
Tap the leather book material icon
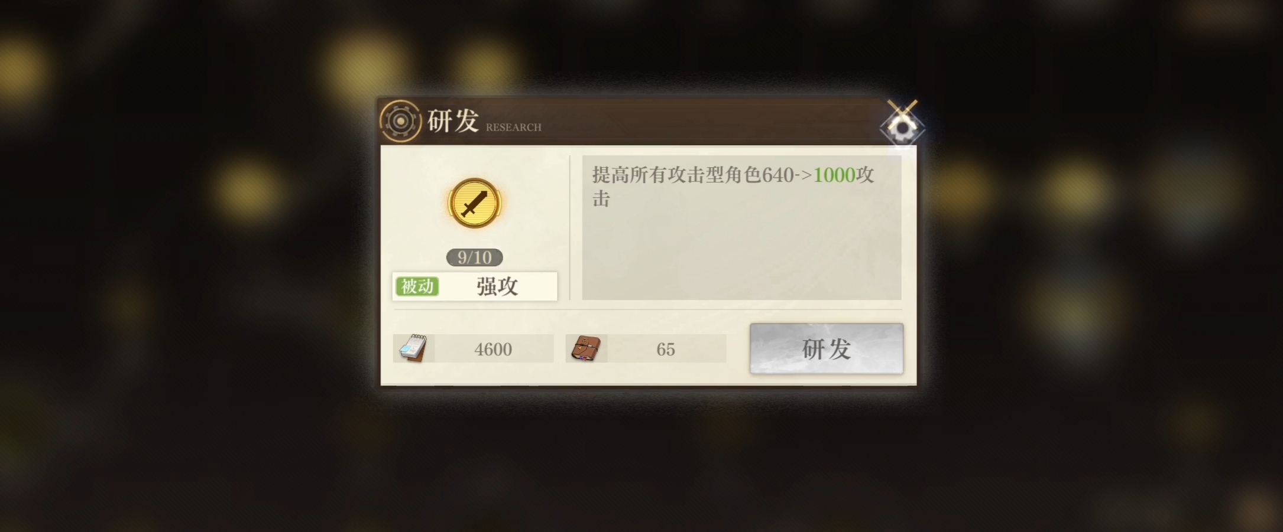click(586, 348)
